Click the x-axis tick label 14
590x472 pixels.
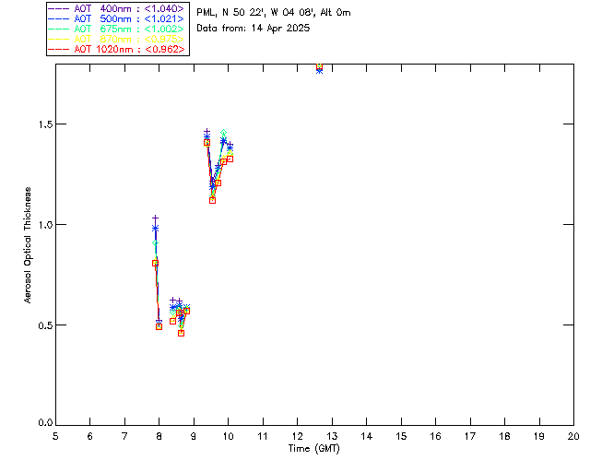tap(367, 436)
